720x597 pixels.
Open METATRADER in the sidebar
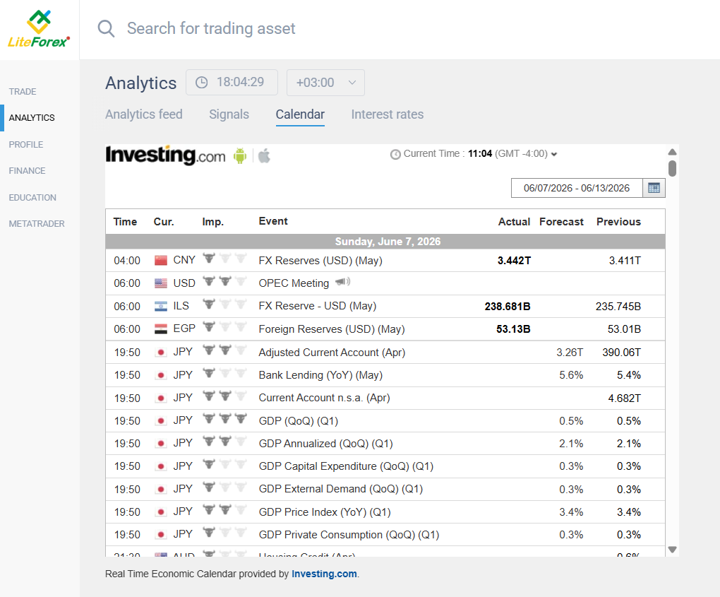pyautogui.click(x=37, y=224)
